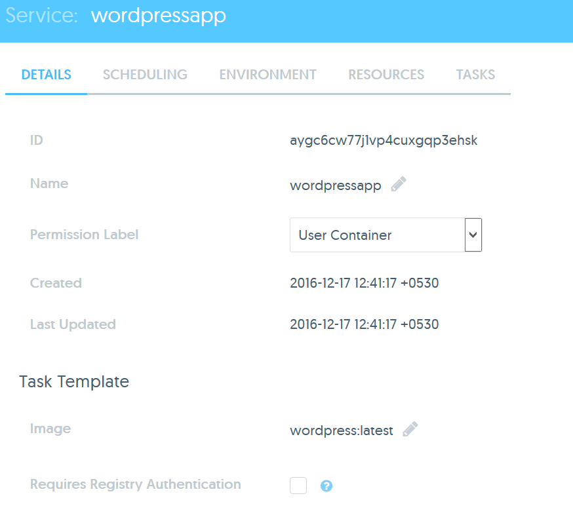The height and width of the screenshot is (517, 573).
Task: Click the Requires Registry Authentication label
Action: [136, 484]
